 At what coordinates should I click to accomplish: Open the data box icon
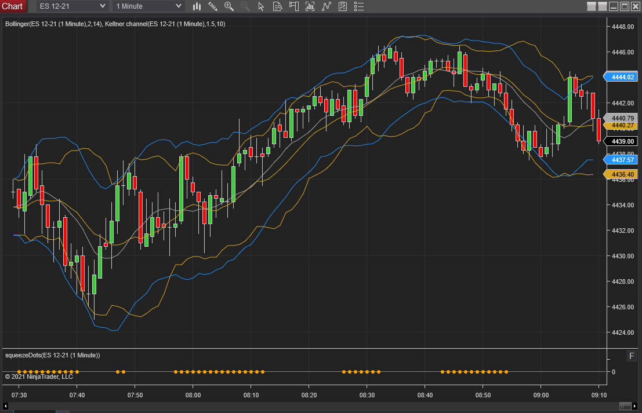coord(277,6)
